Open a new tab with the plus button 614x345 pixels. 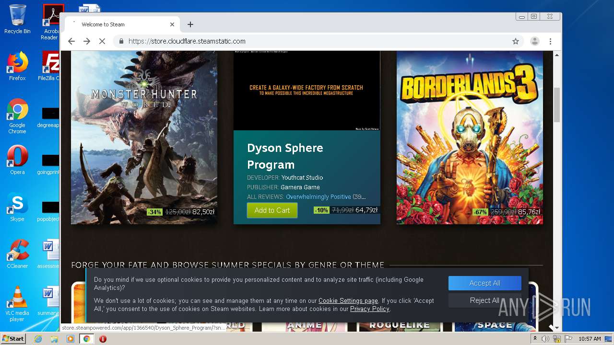190,24
